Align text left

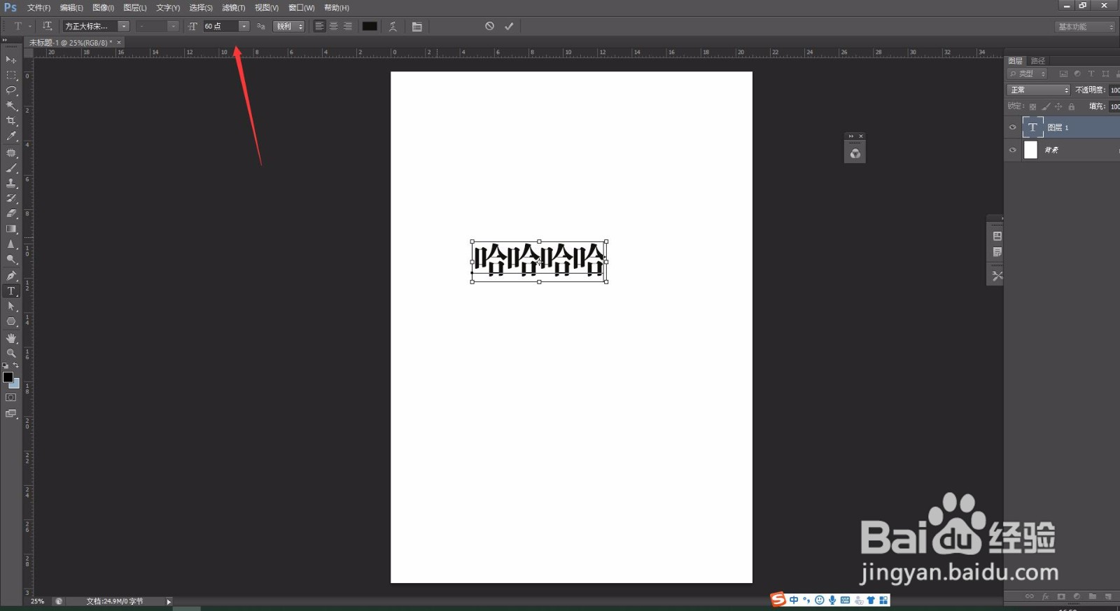click(x=319, y=26)
